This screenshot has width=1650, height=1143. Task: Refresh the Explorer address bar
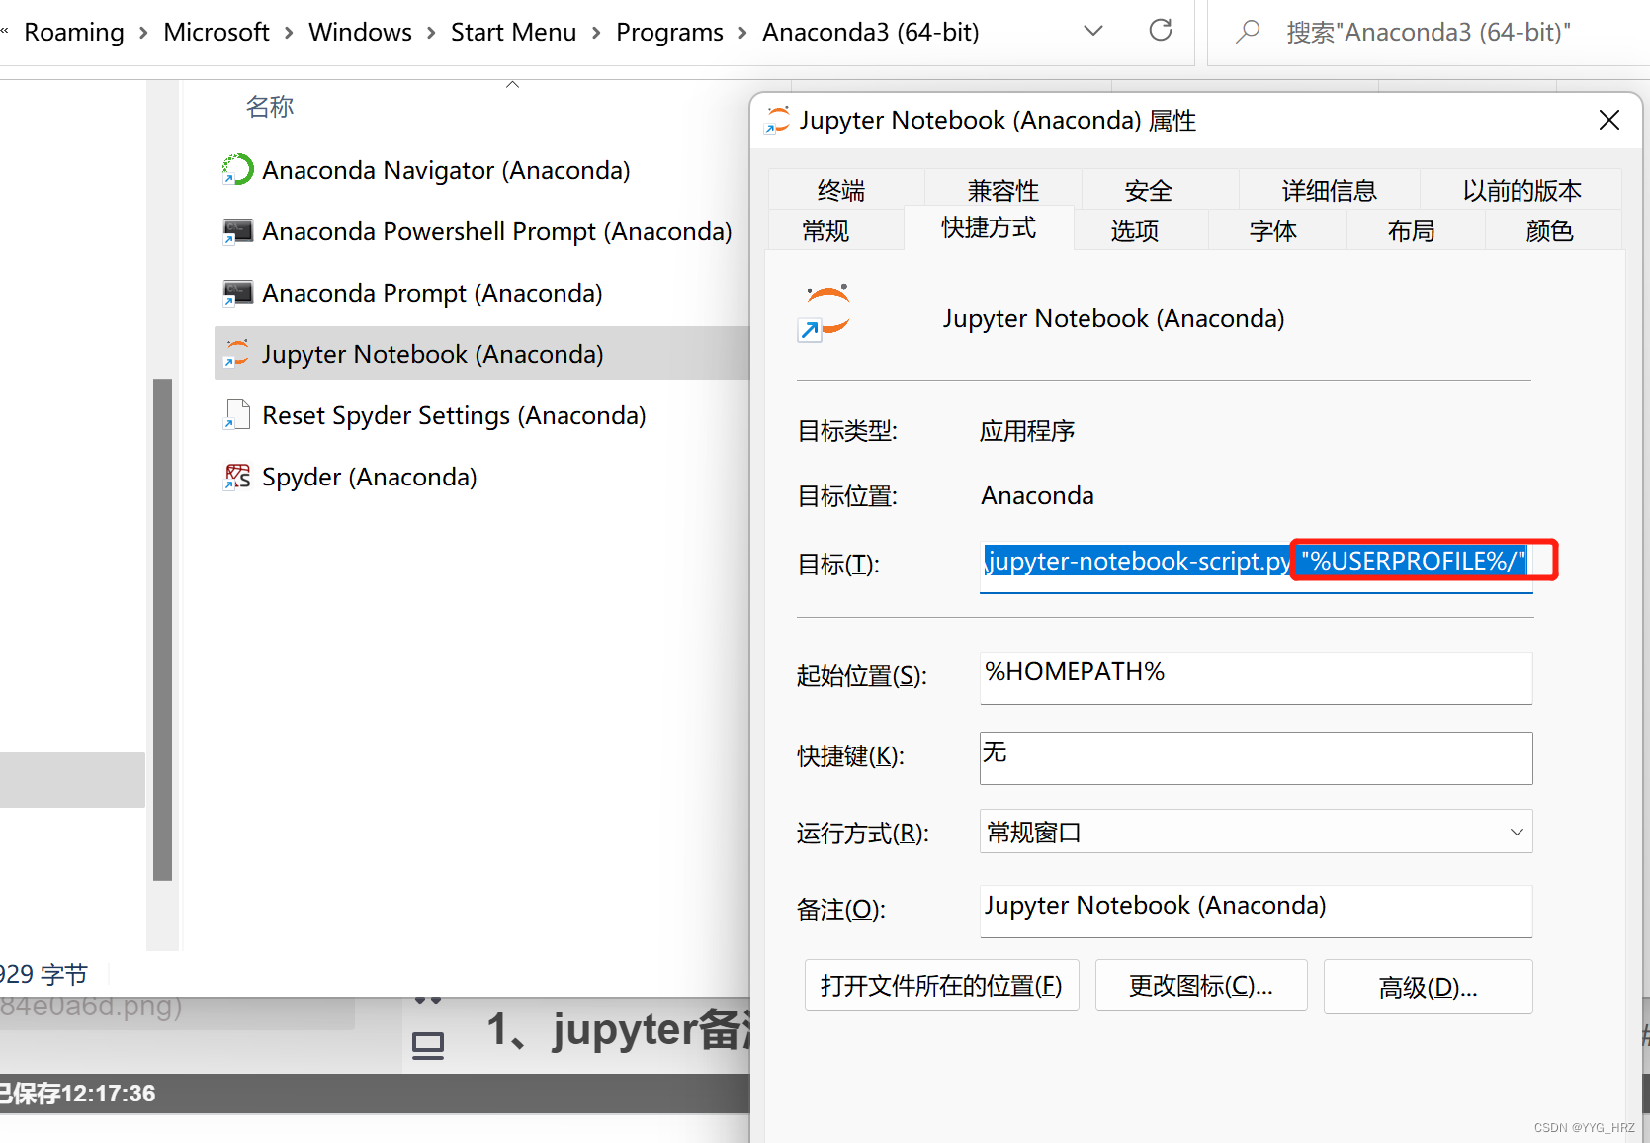point(1161,31)
